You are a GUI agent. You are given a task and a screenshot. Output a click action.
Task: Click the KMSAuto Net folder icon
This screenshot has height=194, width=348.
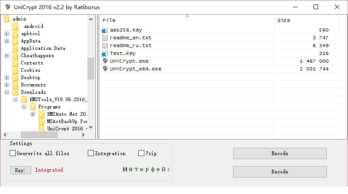(x=41, y=114)
